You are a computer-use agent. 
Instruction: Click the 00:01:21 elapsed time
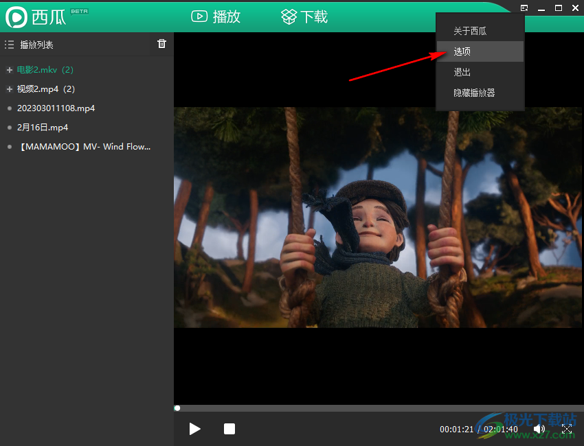456,430
